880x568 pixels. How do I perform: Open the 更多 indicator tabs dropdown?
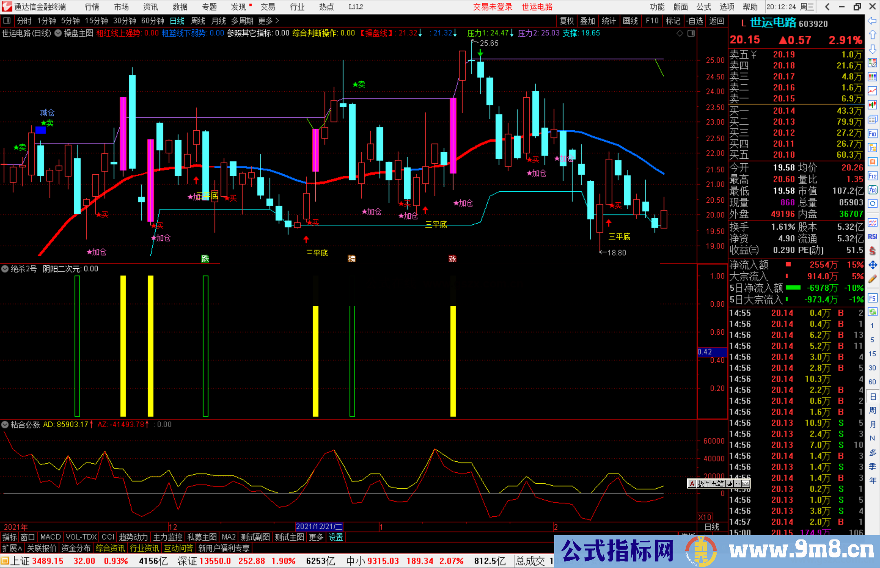pyautogui.click(x=316, y=537)
